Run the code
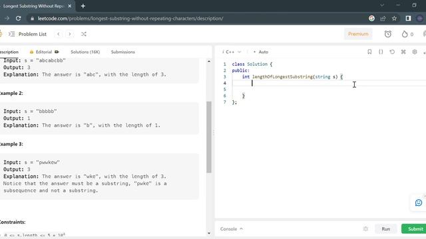This screenshot has width=426, height=239. point(386,229)
